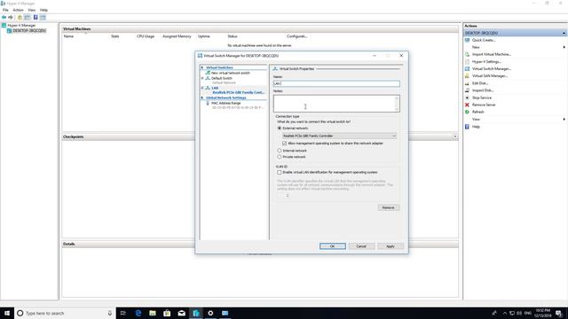The image size is (568, 319).
Task: Sort by the Uptime column header
Action: point(203,36)
